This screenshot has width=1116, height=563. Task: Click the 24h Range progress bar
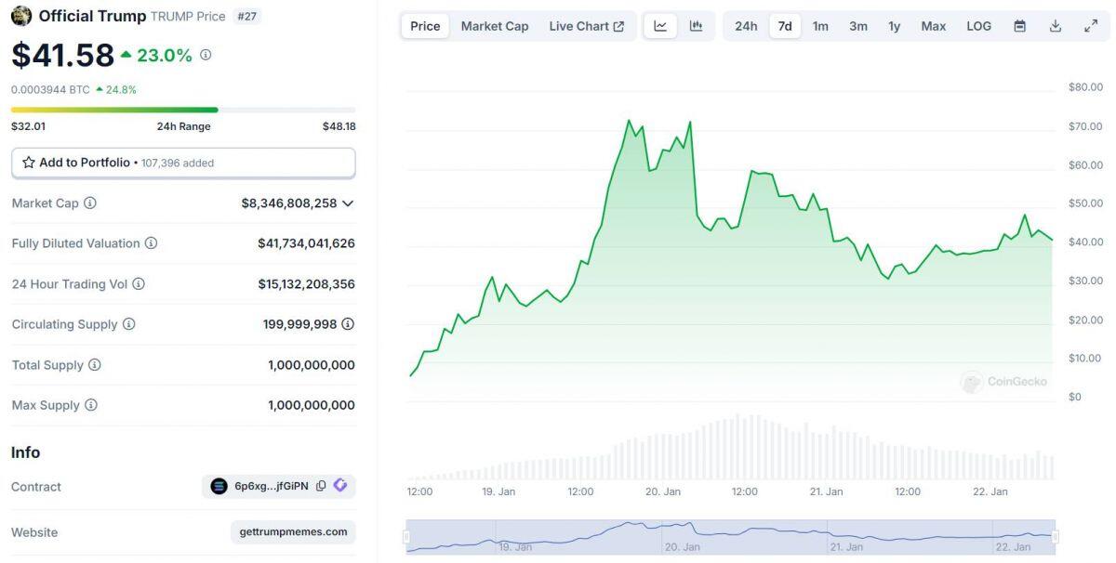(x=183, y=110)
